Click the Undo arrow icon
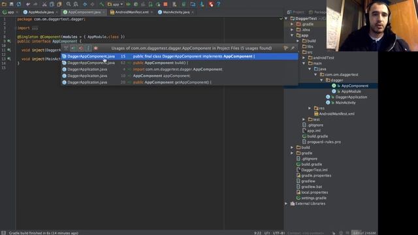The image size is (418, 235). pos(28,5)
